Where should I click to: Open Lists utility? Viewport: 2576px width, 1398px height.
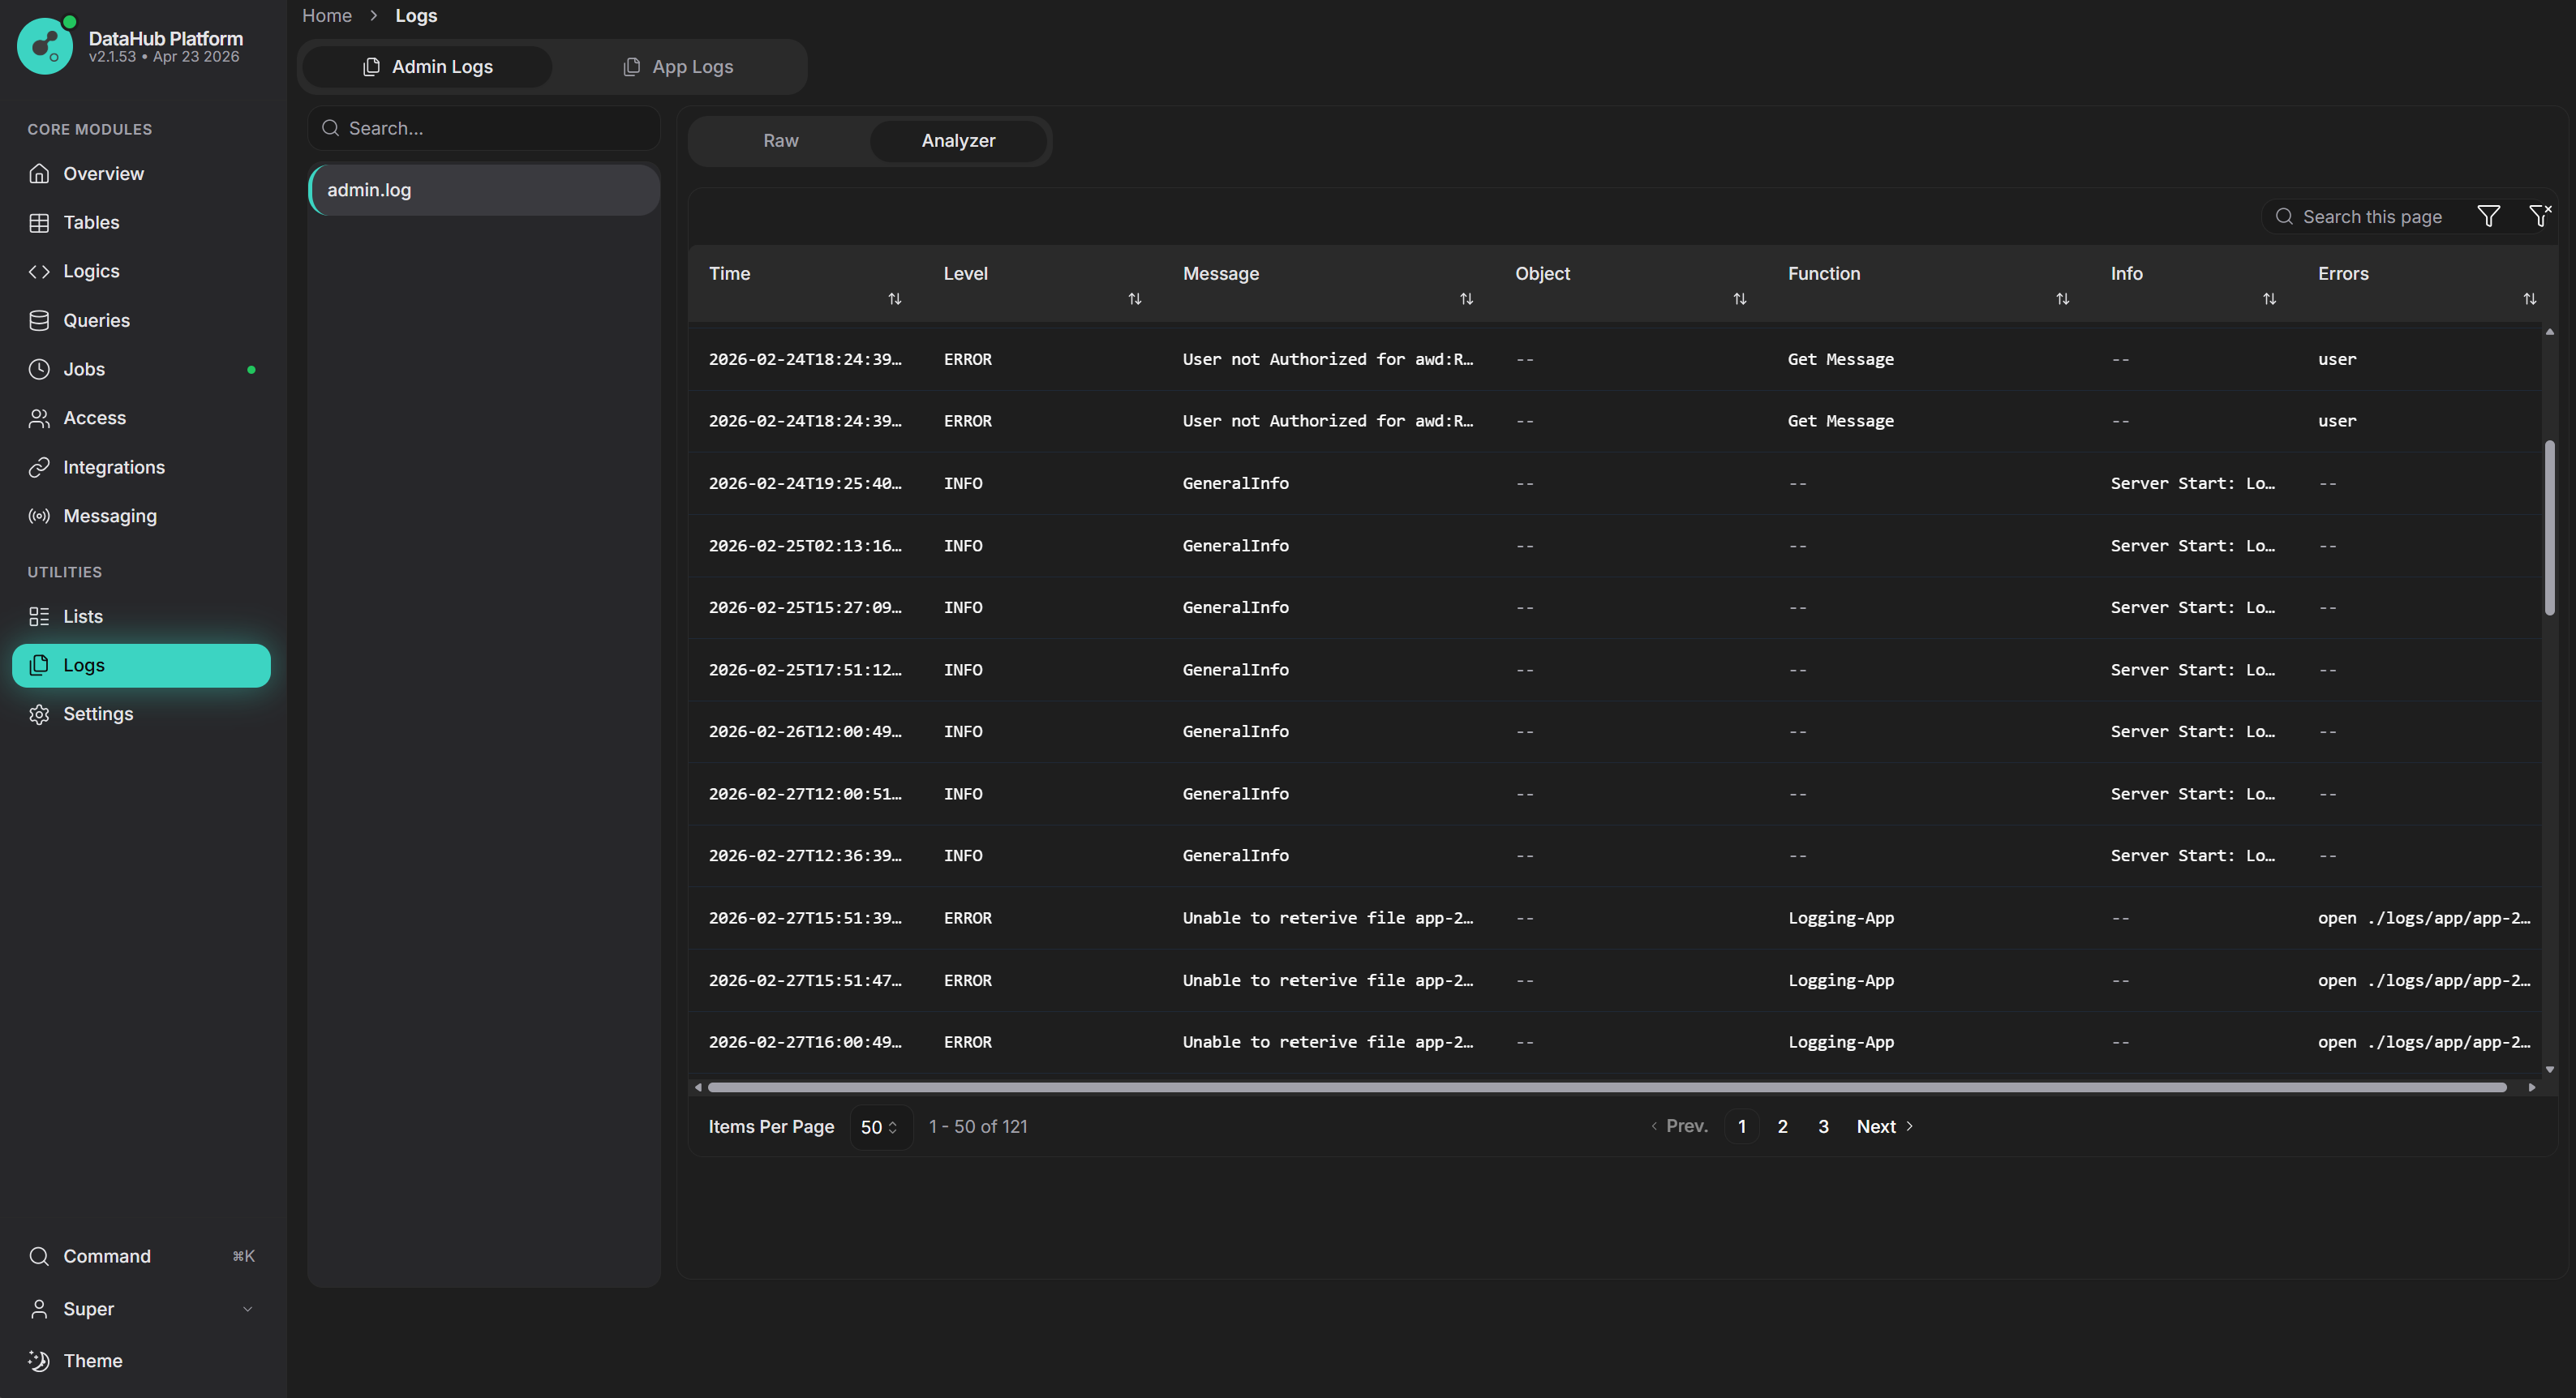pos(141,616)
